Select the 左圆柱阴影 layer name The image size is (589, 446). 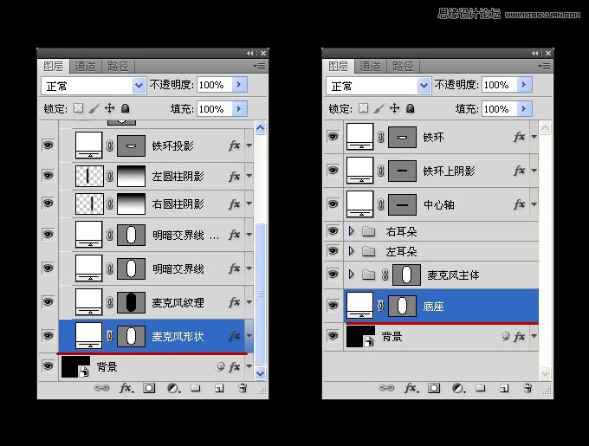click(x=178, y=176)
